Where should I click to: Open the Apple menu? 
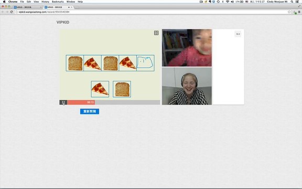coord(4,2)
